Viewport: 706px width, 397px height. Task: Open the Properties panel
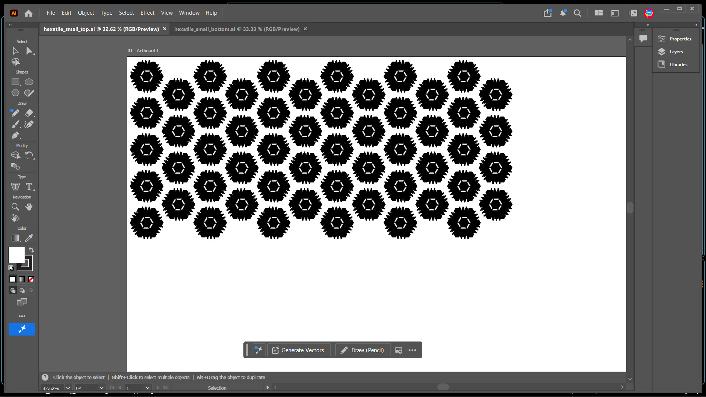tap(676, 39)
